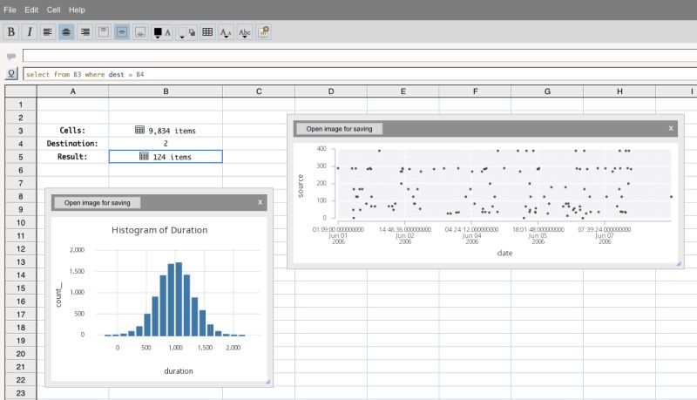Select column C header
Screen dimensions: 697x400
click(x=259, y=92)
